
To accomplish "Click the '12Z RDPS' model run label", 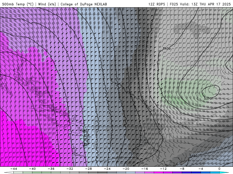I will click(x=157, y=4).
